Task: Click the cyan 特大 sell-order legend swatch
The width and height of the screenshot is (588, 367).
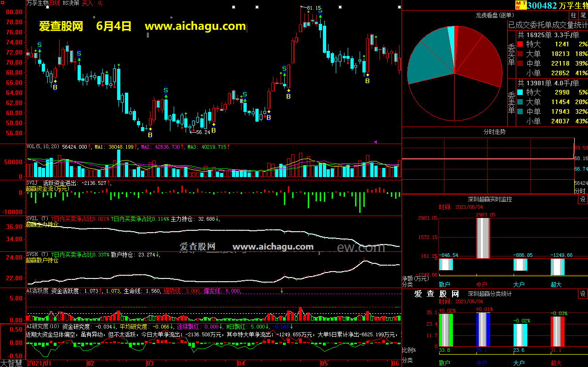Action: click(520, 93)
